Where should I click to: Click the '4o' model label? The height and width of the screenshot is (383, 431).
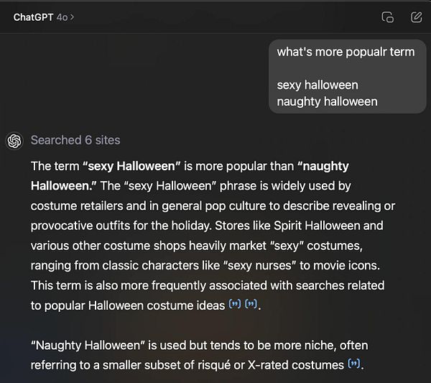coord(64,17)
